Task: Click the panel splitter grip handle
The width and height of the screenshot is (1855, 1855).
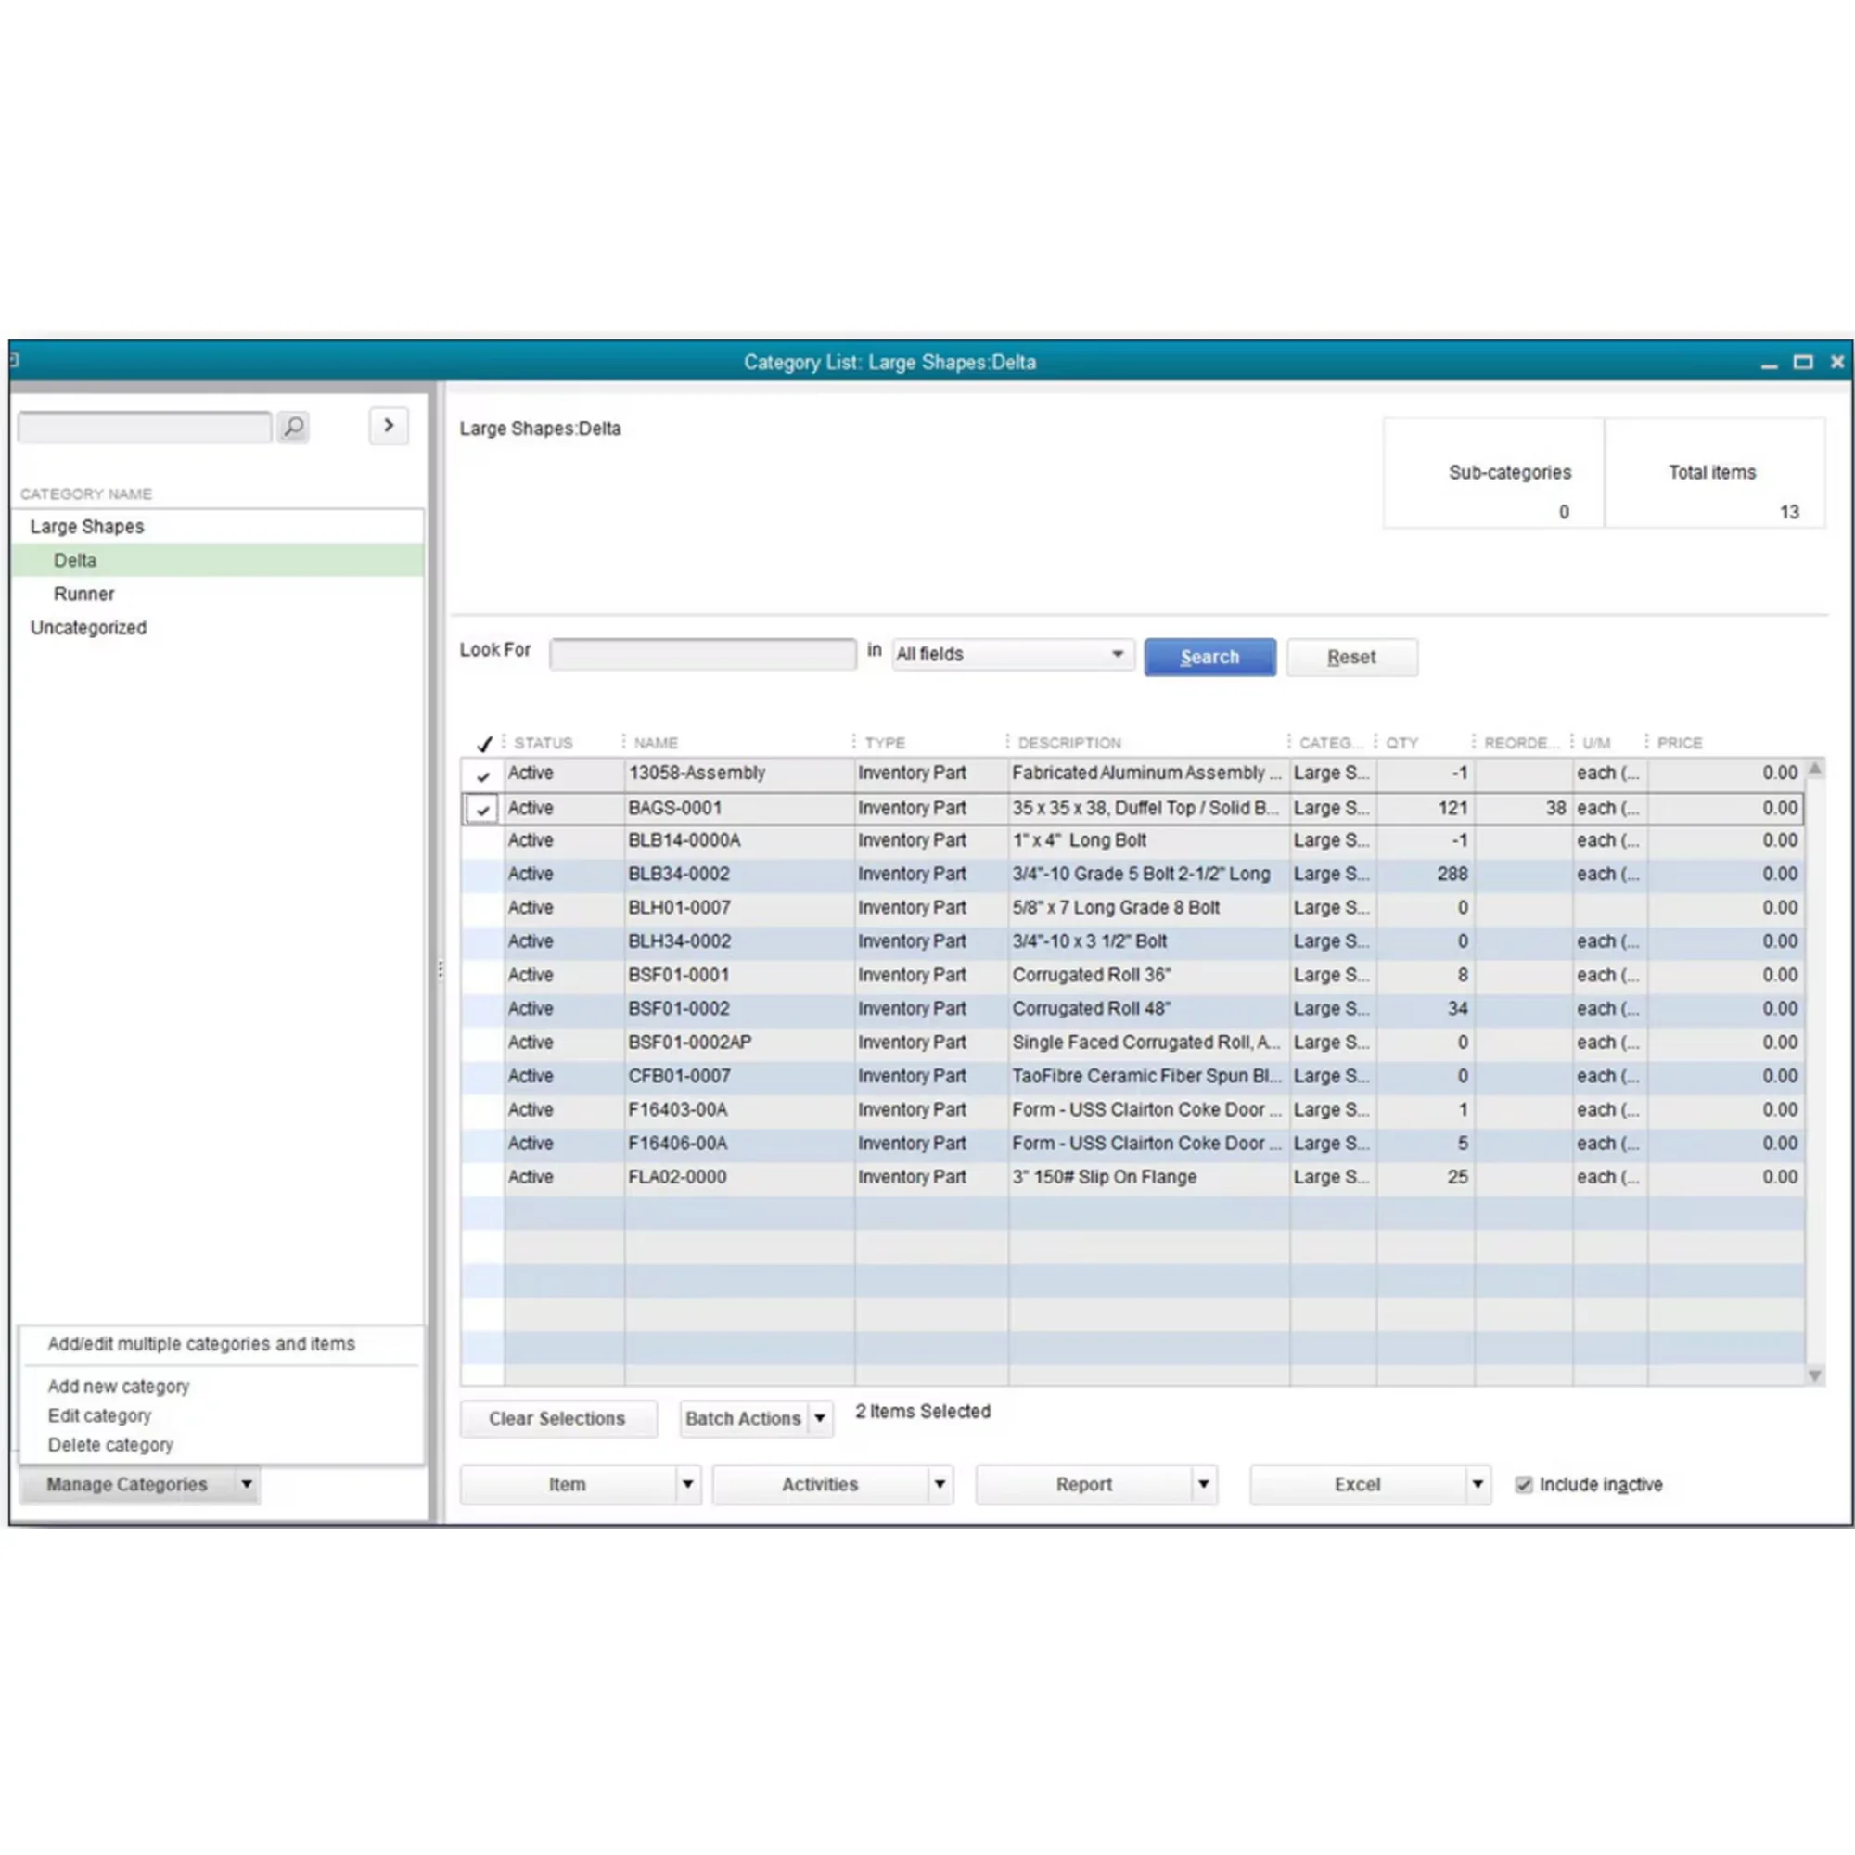Action: pos(440,970)
